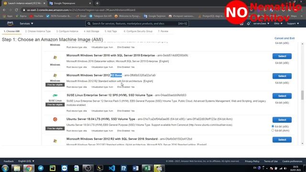Open Visual Studio Code from the taskbar
The image size is (306, 172).
click(112, 168)
